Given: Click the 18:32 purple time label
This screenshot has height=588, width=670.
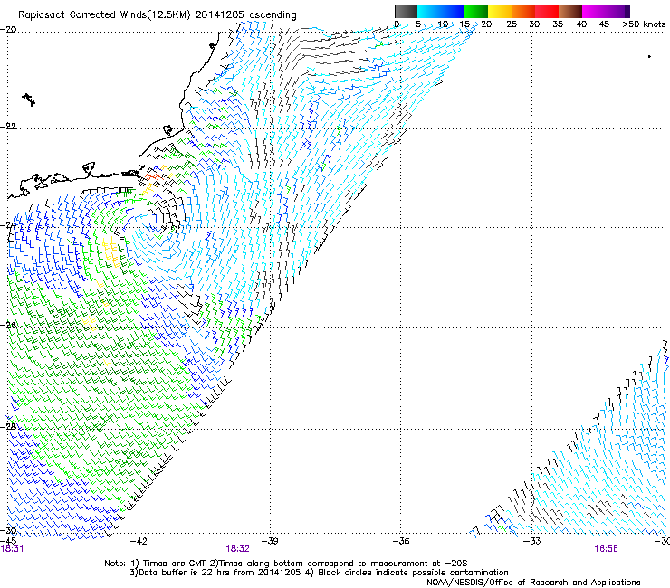Looking at the screenshot, I should (237, 549).
